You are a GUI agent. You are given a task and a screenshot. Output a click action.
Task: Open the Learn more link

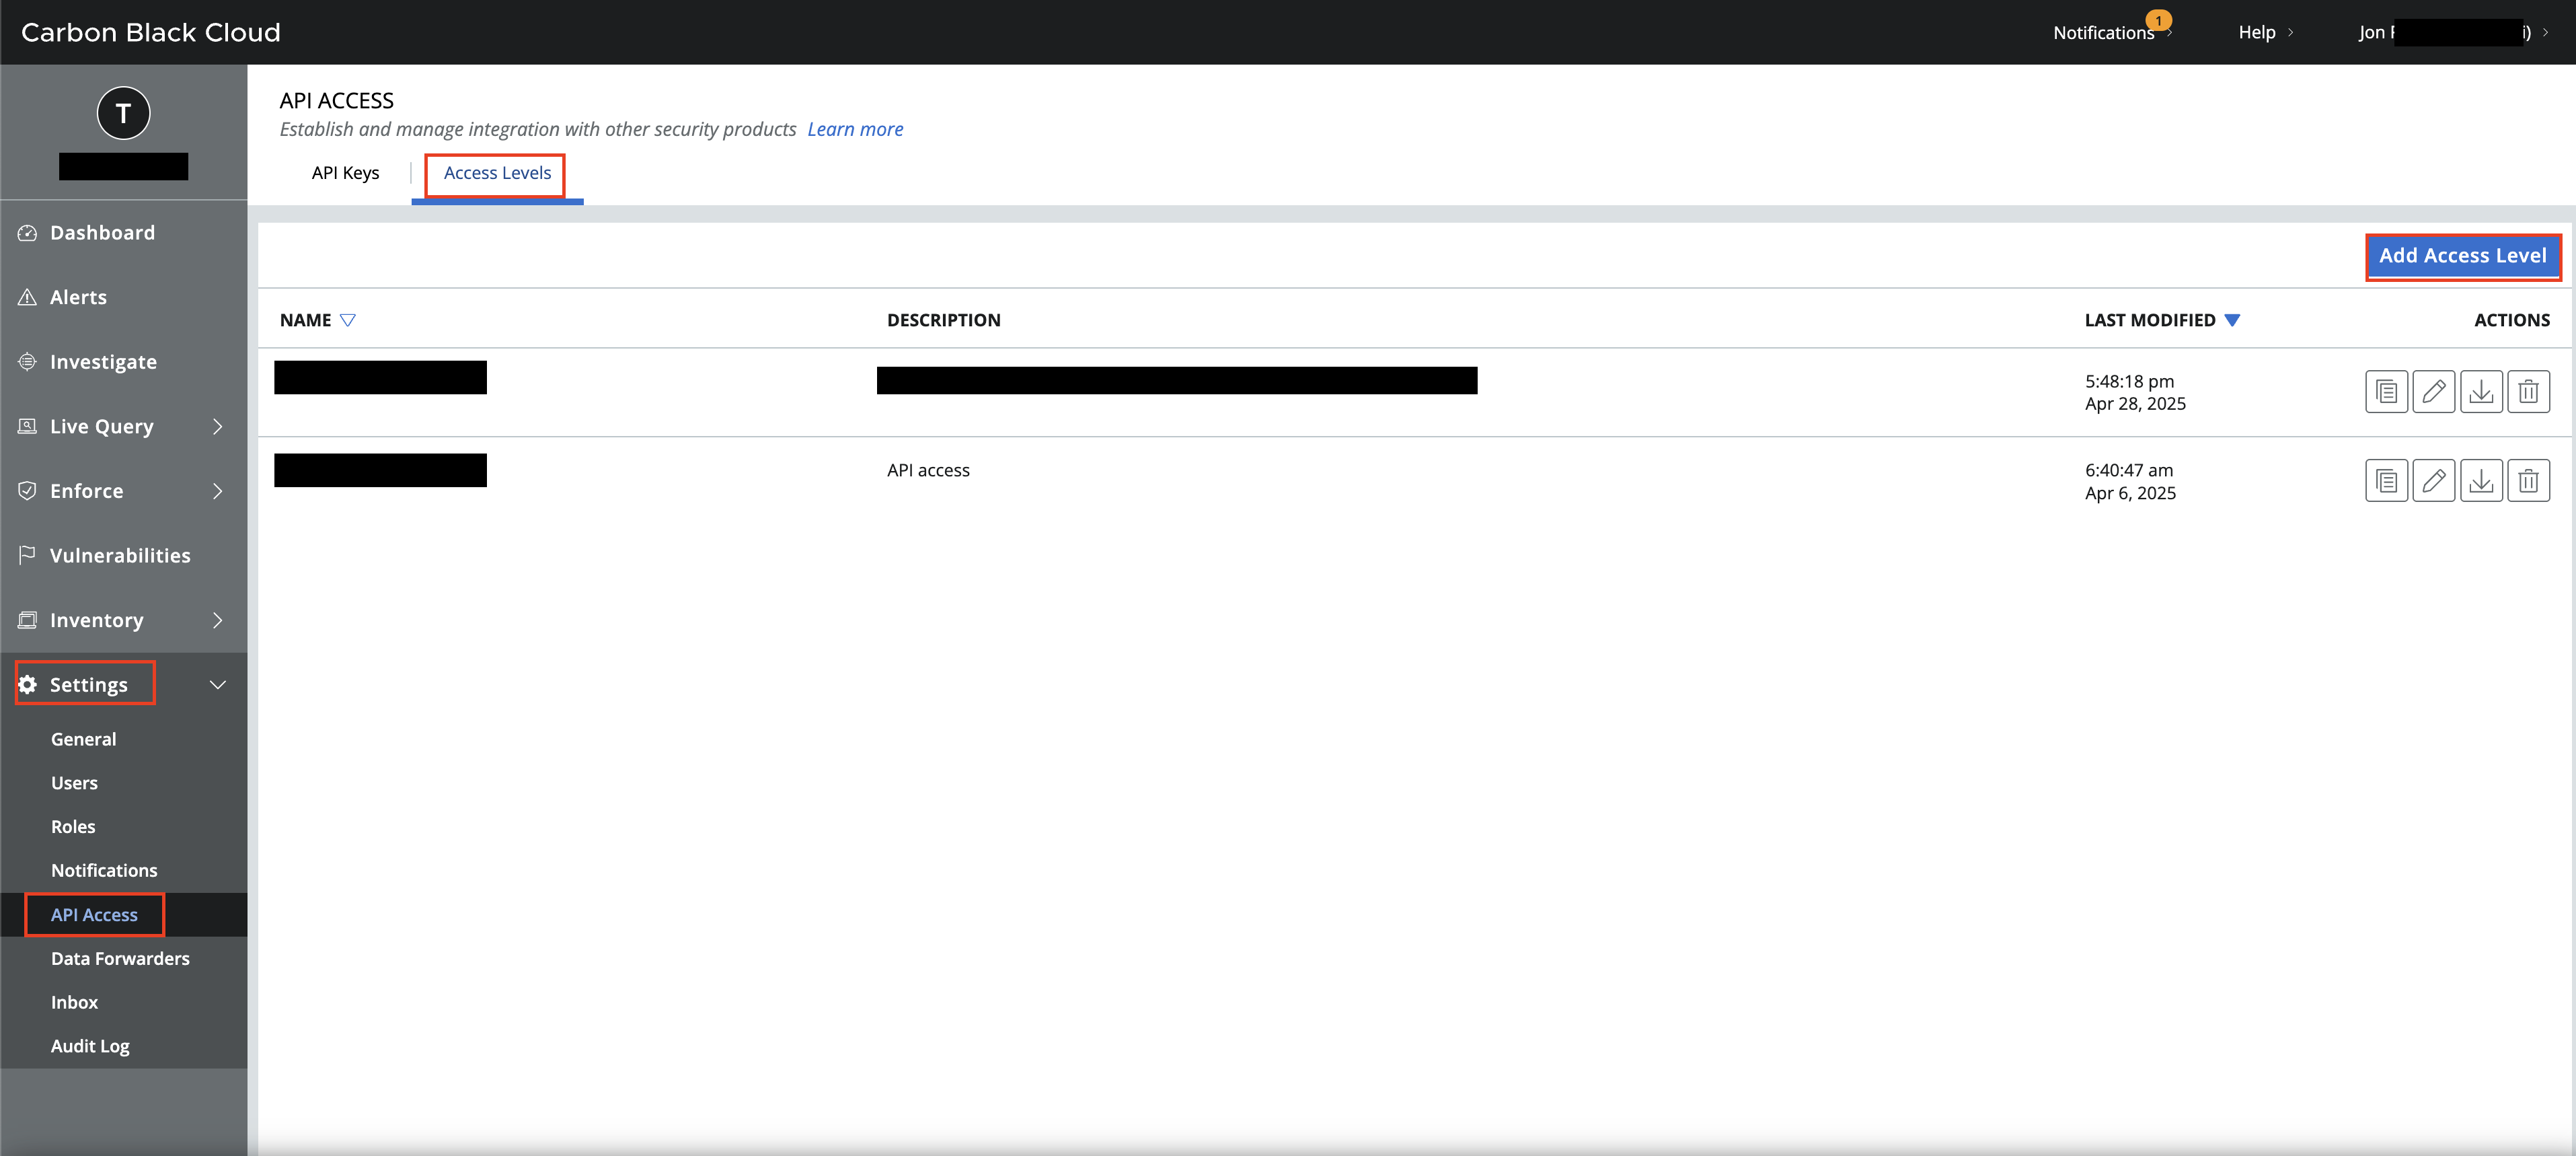[855, 129]
